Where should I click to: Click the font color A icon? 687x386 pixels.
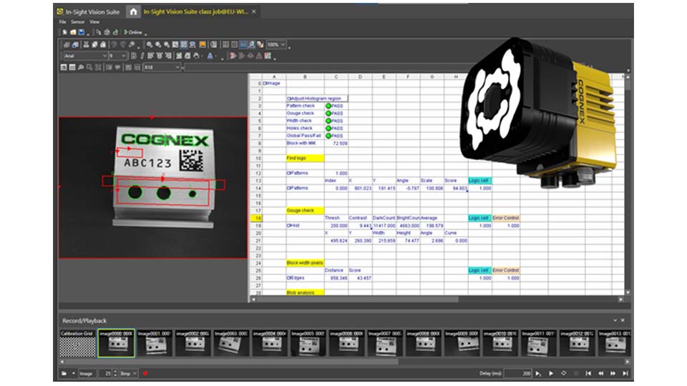[210, 56]
